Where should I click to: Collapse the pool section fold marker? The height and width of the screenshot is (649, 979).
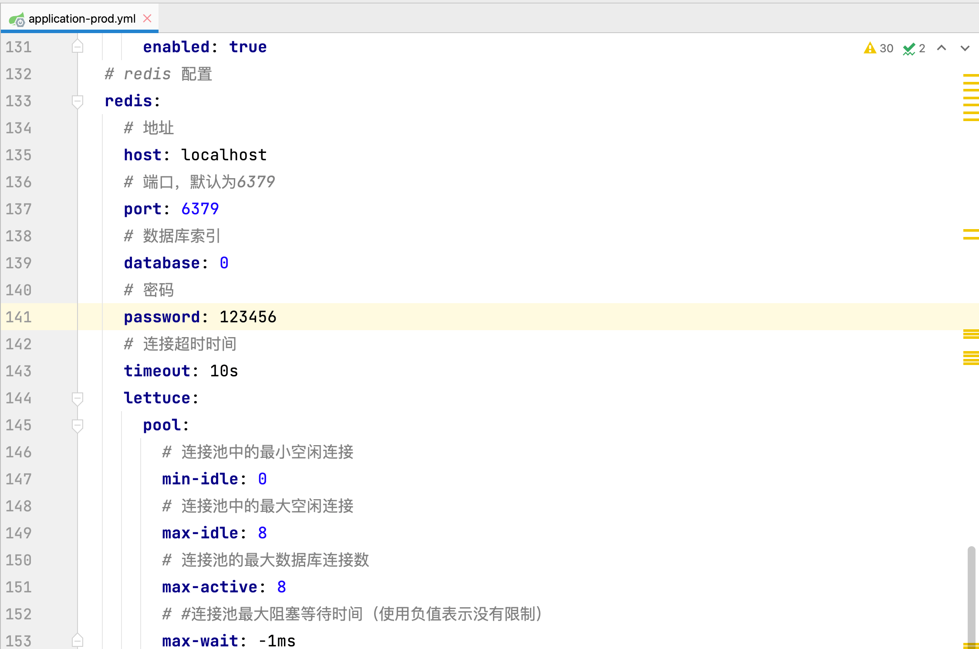(78, 426)
